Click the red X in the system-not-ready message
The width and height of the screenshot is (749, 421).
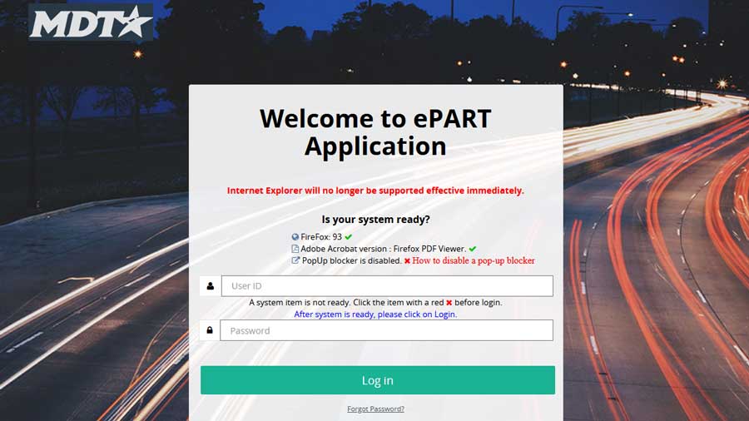coord(449,303)
